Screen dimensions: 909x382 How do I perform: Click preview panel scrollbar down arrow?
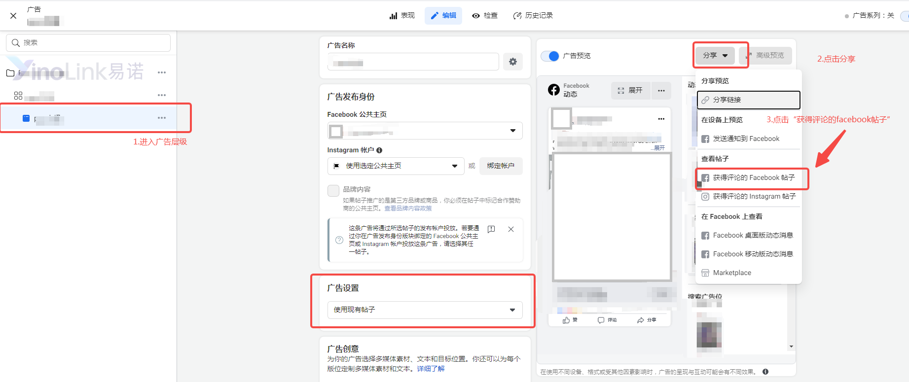tap(791, 347)
